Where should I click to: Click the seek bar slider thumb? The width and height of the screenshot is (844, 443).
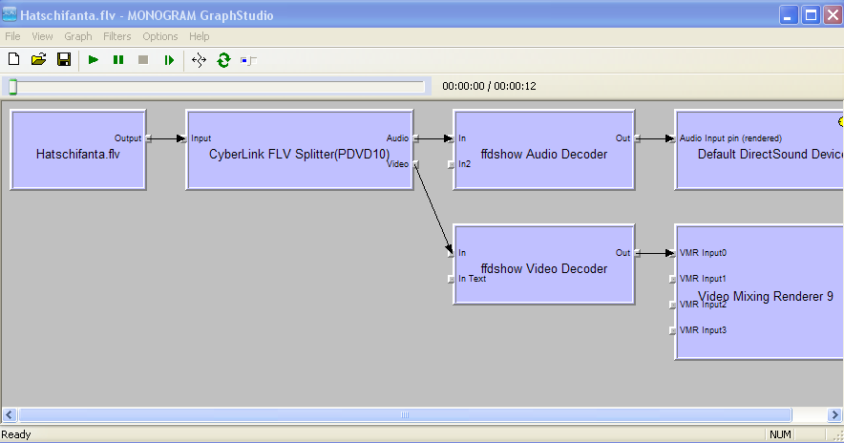13,87
